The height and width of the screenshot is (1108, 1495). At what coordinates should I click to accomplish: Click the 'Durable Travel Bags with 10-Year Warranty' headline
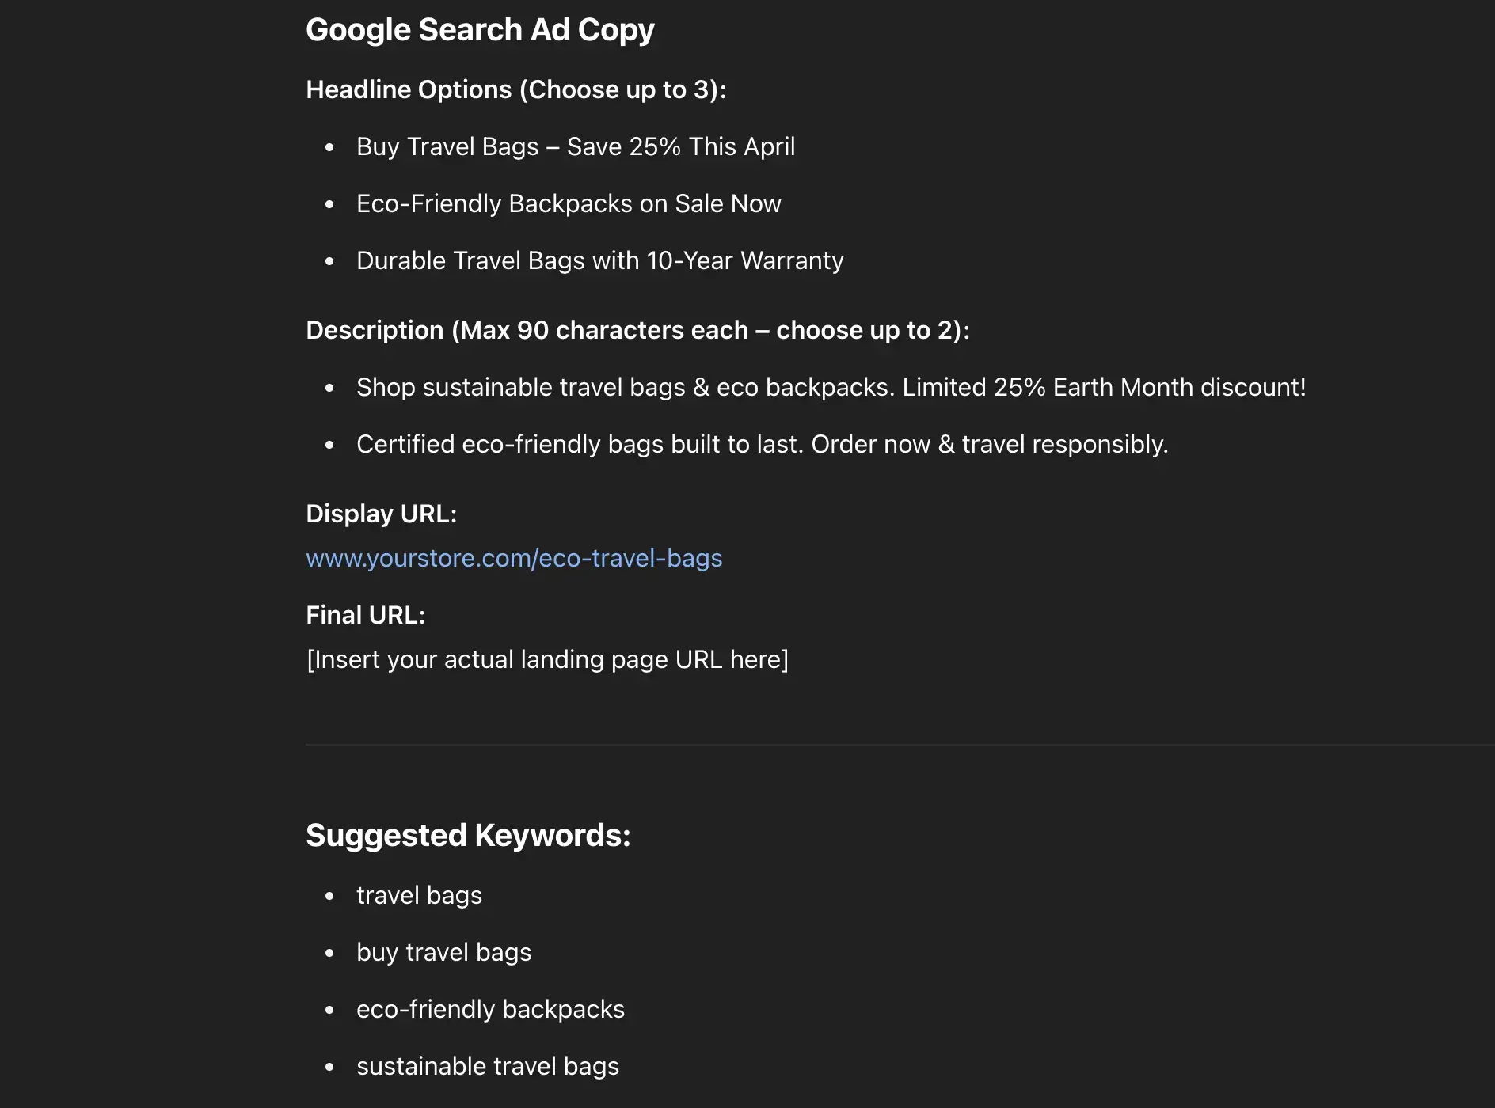[x=599, y=260]
